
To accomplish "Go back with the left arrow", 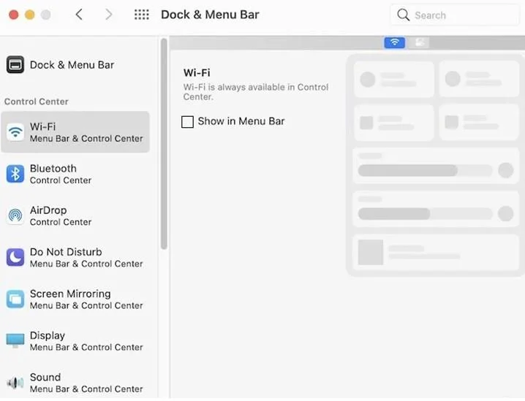I will [79, 15].
